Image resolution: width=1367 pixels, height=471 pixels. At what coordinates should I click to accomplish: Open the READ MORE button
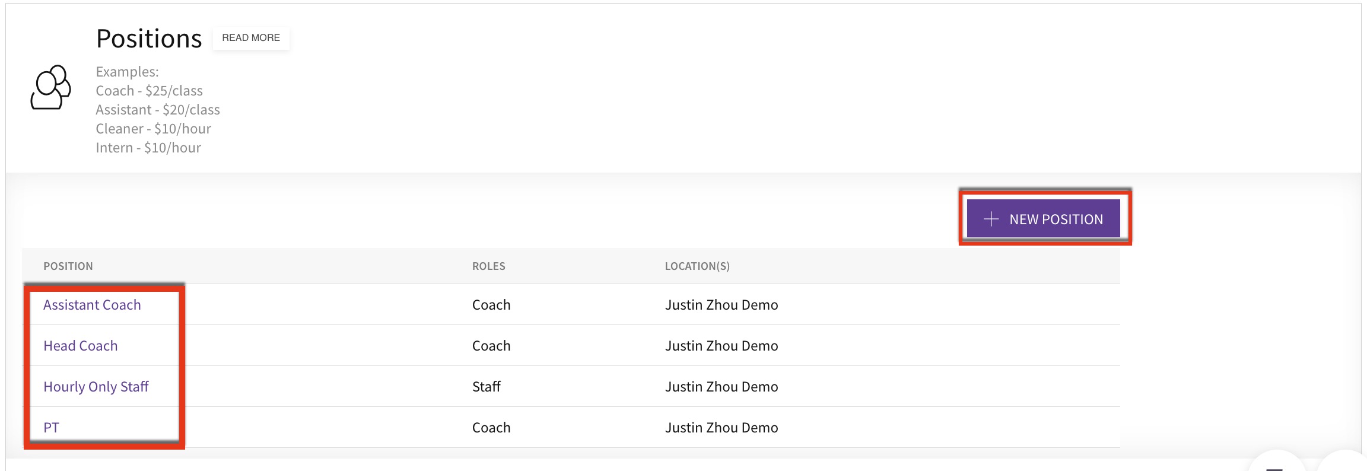251,38
